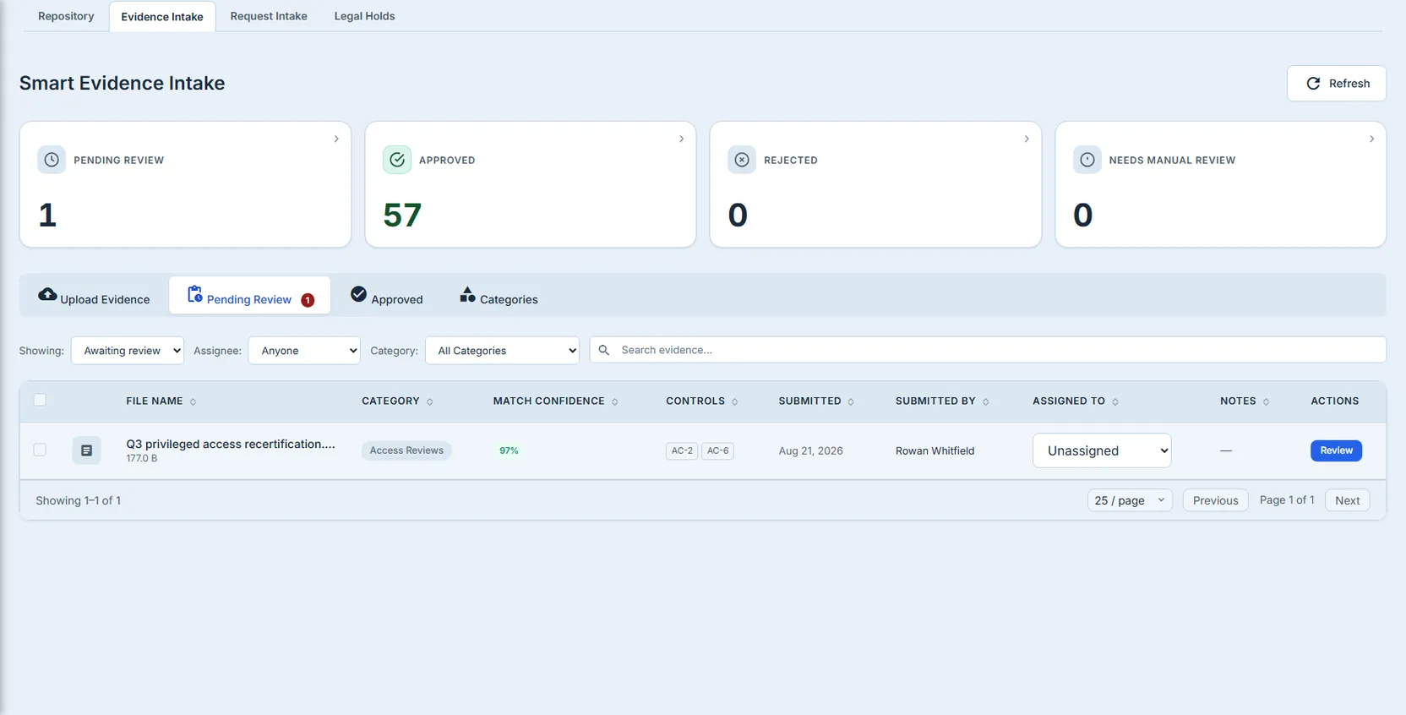Open the Unassigned assignee dropdown
1406x715 pixels.
click(1102, 450)
